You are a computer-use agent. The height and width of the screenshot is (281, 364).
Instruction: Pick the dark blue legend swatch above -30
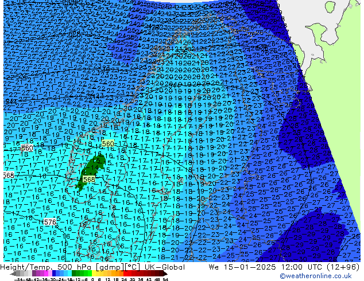coord(54,274)
